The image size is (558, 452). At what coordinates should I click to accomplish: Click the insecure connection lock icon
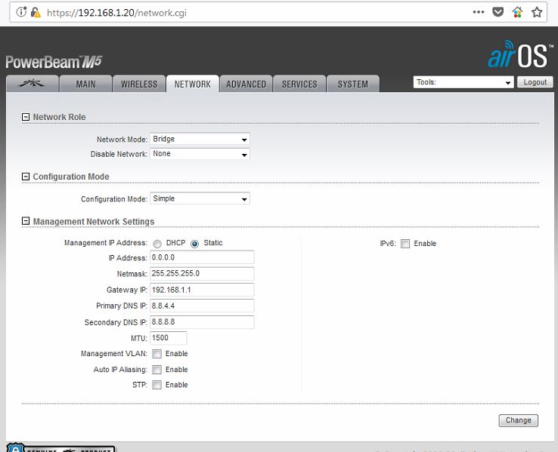pyautogui.click(x=36, y=12)
